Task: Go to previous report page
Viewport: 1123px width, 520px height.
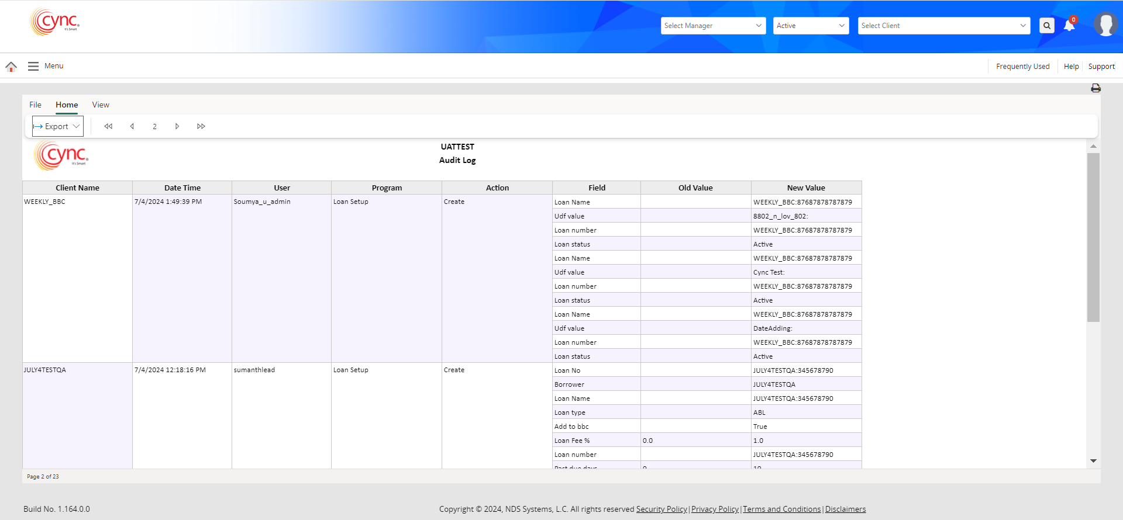Action: (x=132, y=126)
